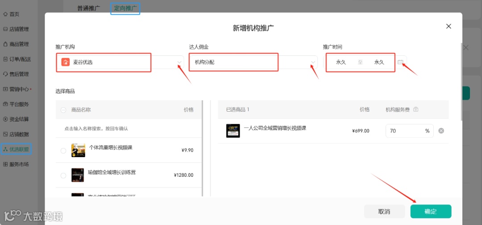Click the 资金结算 sidebar icon

[x=5, y=119]
